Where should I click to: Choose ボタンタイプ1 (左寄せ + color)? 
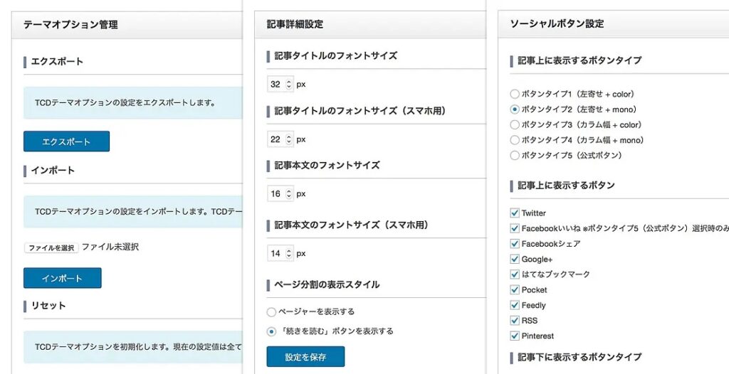point(514,94)
